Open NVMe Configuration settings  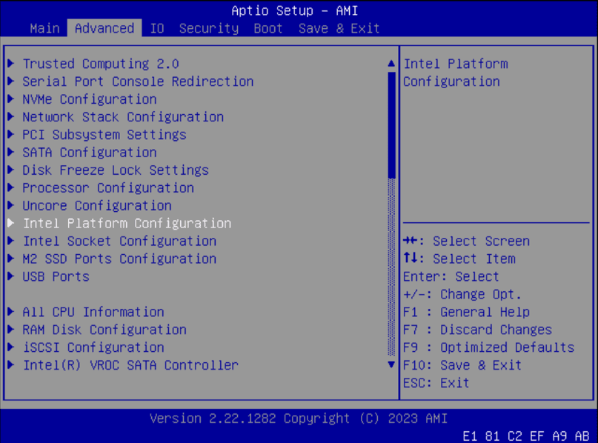click(x=88, y=99)
